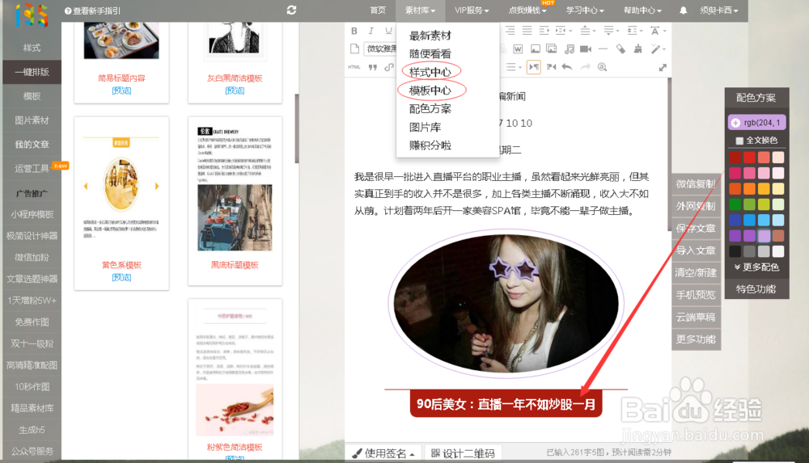
Task: Insert a video into the article
Action: click(586, 49)
